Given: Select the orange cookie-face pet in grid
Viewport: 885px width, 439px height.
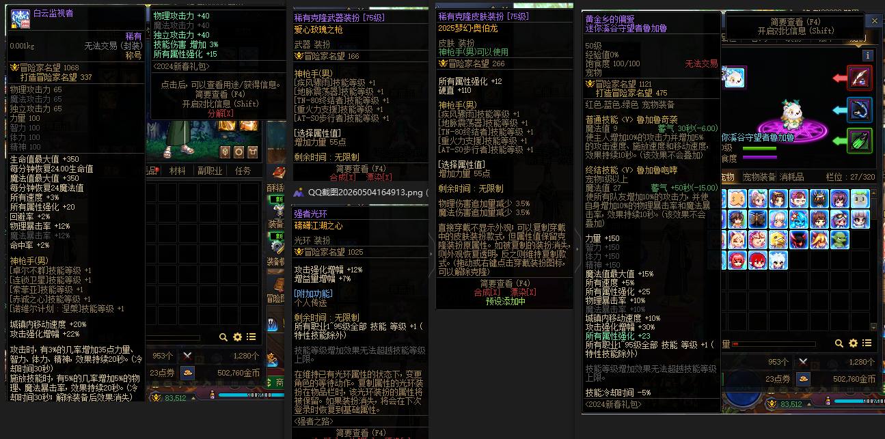Looking at the screenshot, I should (x=737, y=199).
